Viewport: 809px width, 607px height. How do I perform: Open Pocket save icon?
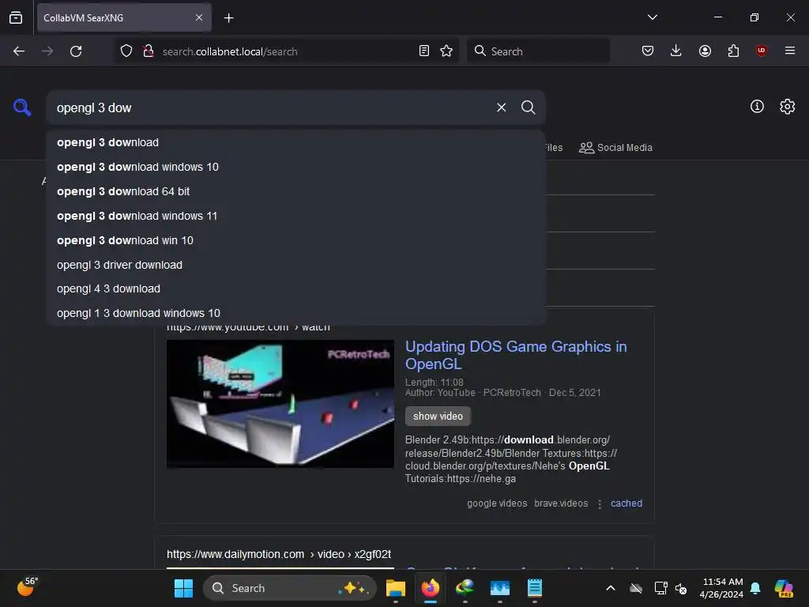click(648, 51)
